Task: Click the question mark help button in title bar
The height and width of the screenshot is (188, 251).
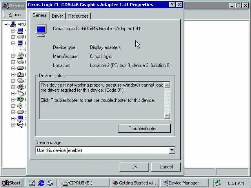Action: (172, 5)
